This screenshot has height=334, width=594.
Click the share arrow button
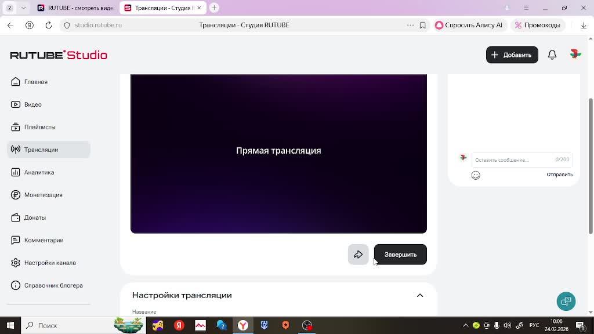tap(358, 255)
